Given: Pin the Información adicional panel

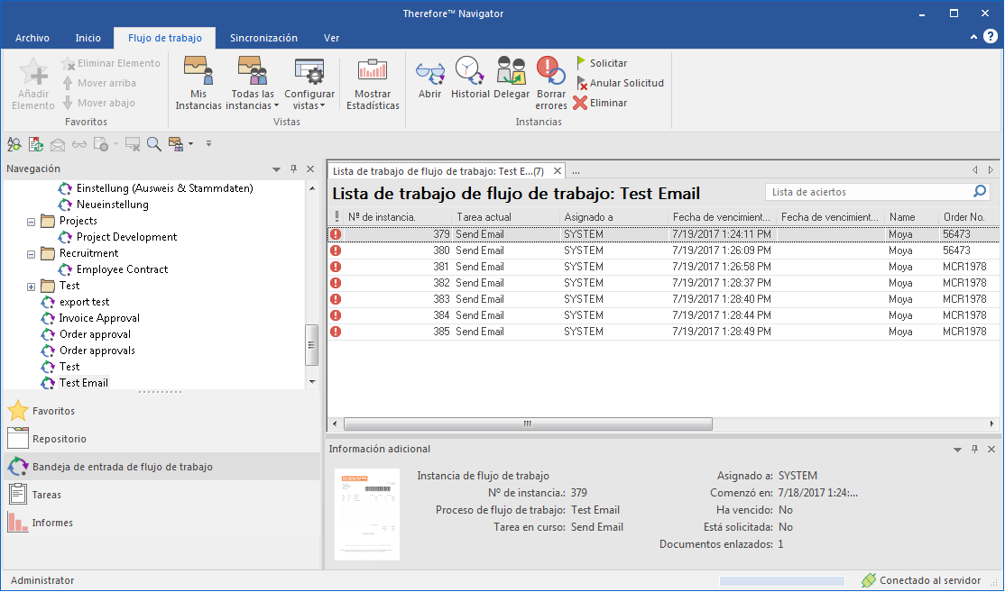Looking at the screenshot, I should [x=974, y=450].
